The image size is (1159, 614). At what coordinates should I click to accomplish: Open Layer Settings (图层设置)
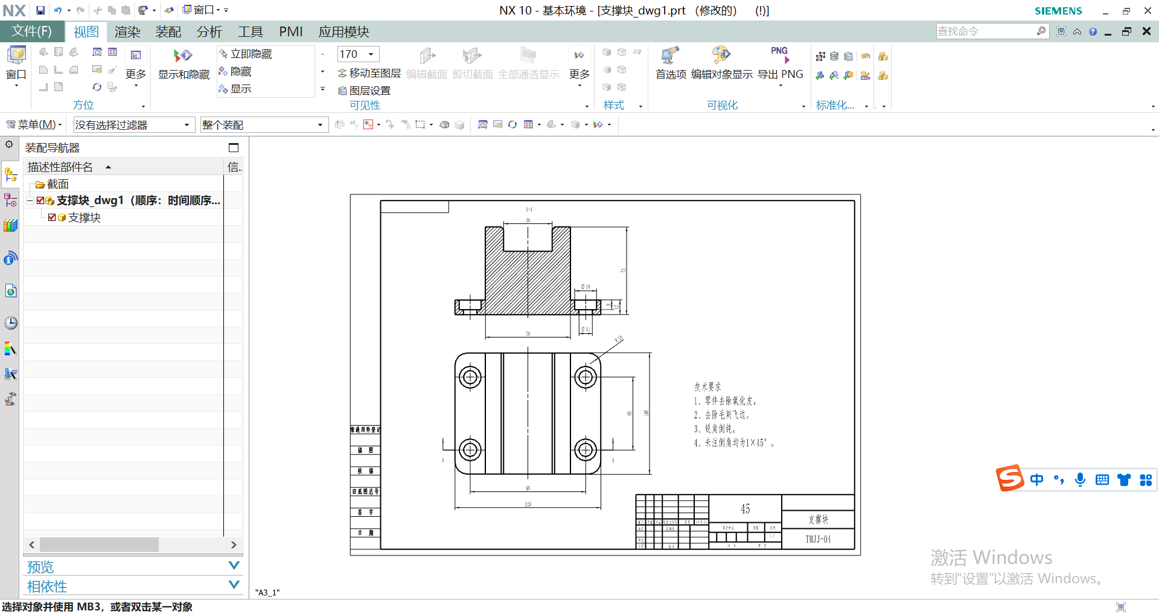(x=364, y=91)
